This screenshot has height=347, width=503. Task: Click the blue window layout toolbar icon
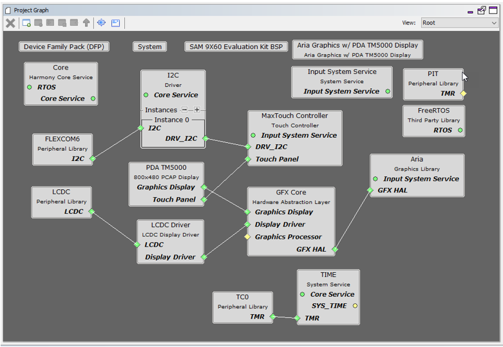[115, 23]
